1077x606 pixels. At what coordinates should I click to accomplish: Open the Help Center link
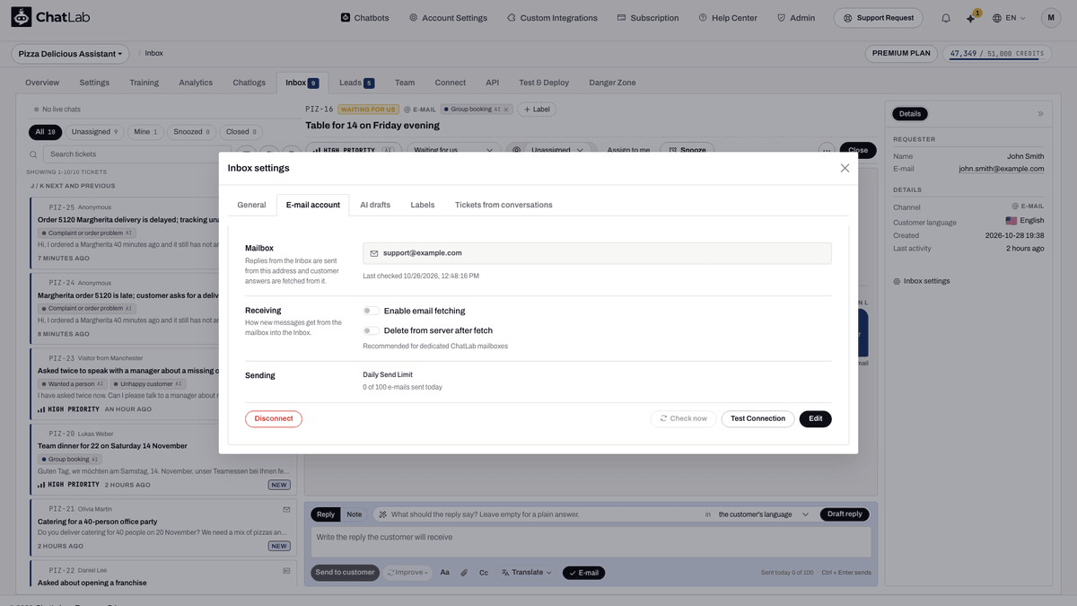[x=728, y=18]
